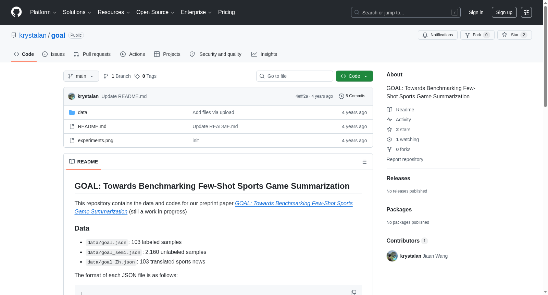Copy the JSON code block contents
The image size is (548, 295).
[x=353, y=292]
